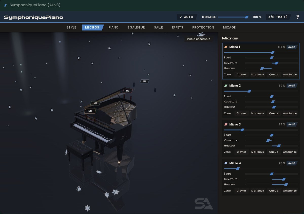Set Micro 1 zone to Marteaux
This screenshot has width=304, height=214.
pyautogui.click(x=258, y=75)
